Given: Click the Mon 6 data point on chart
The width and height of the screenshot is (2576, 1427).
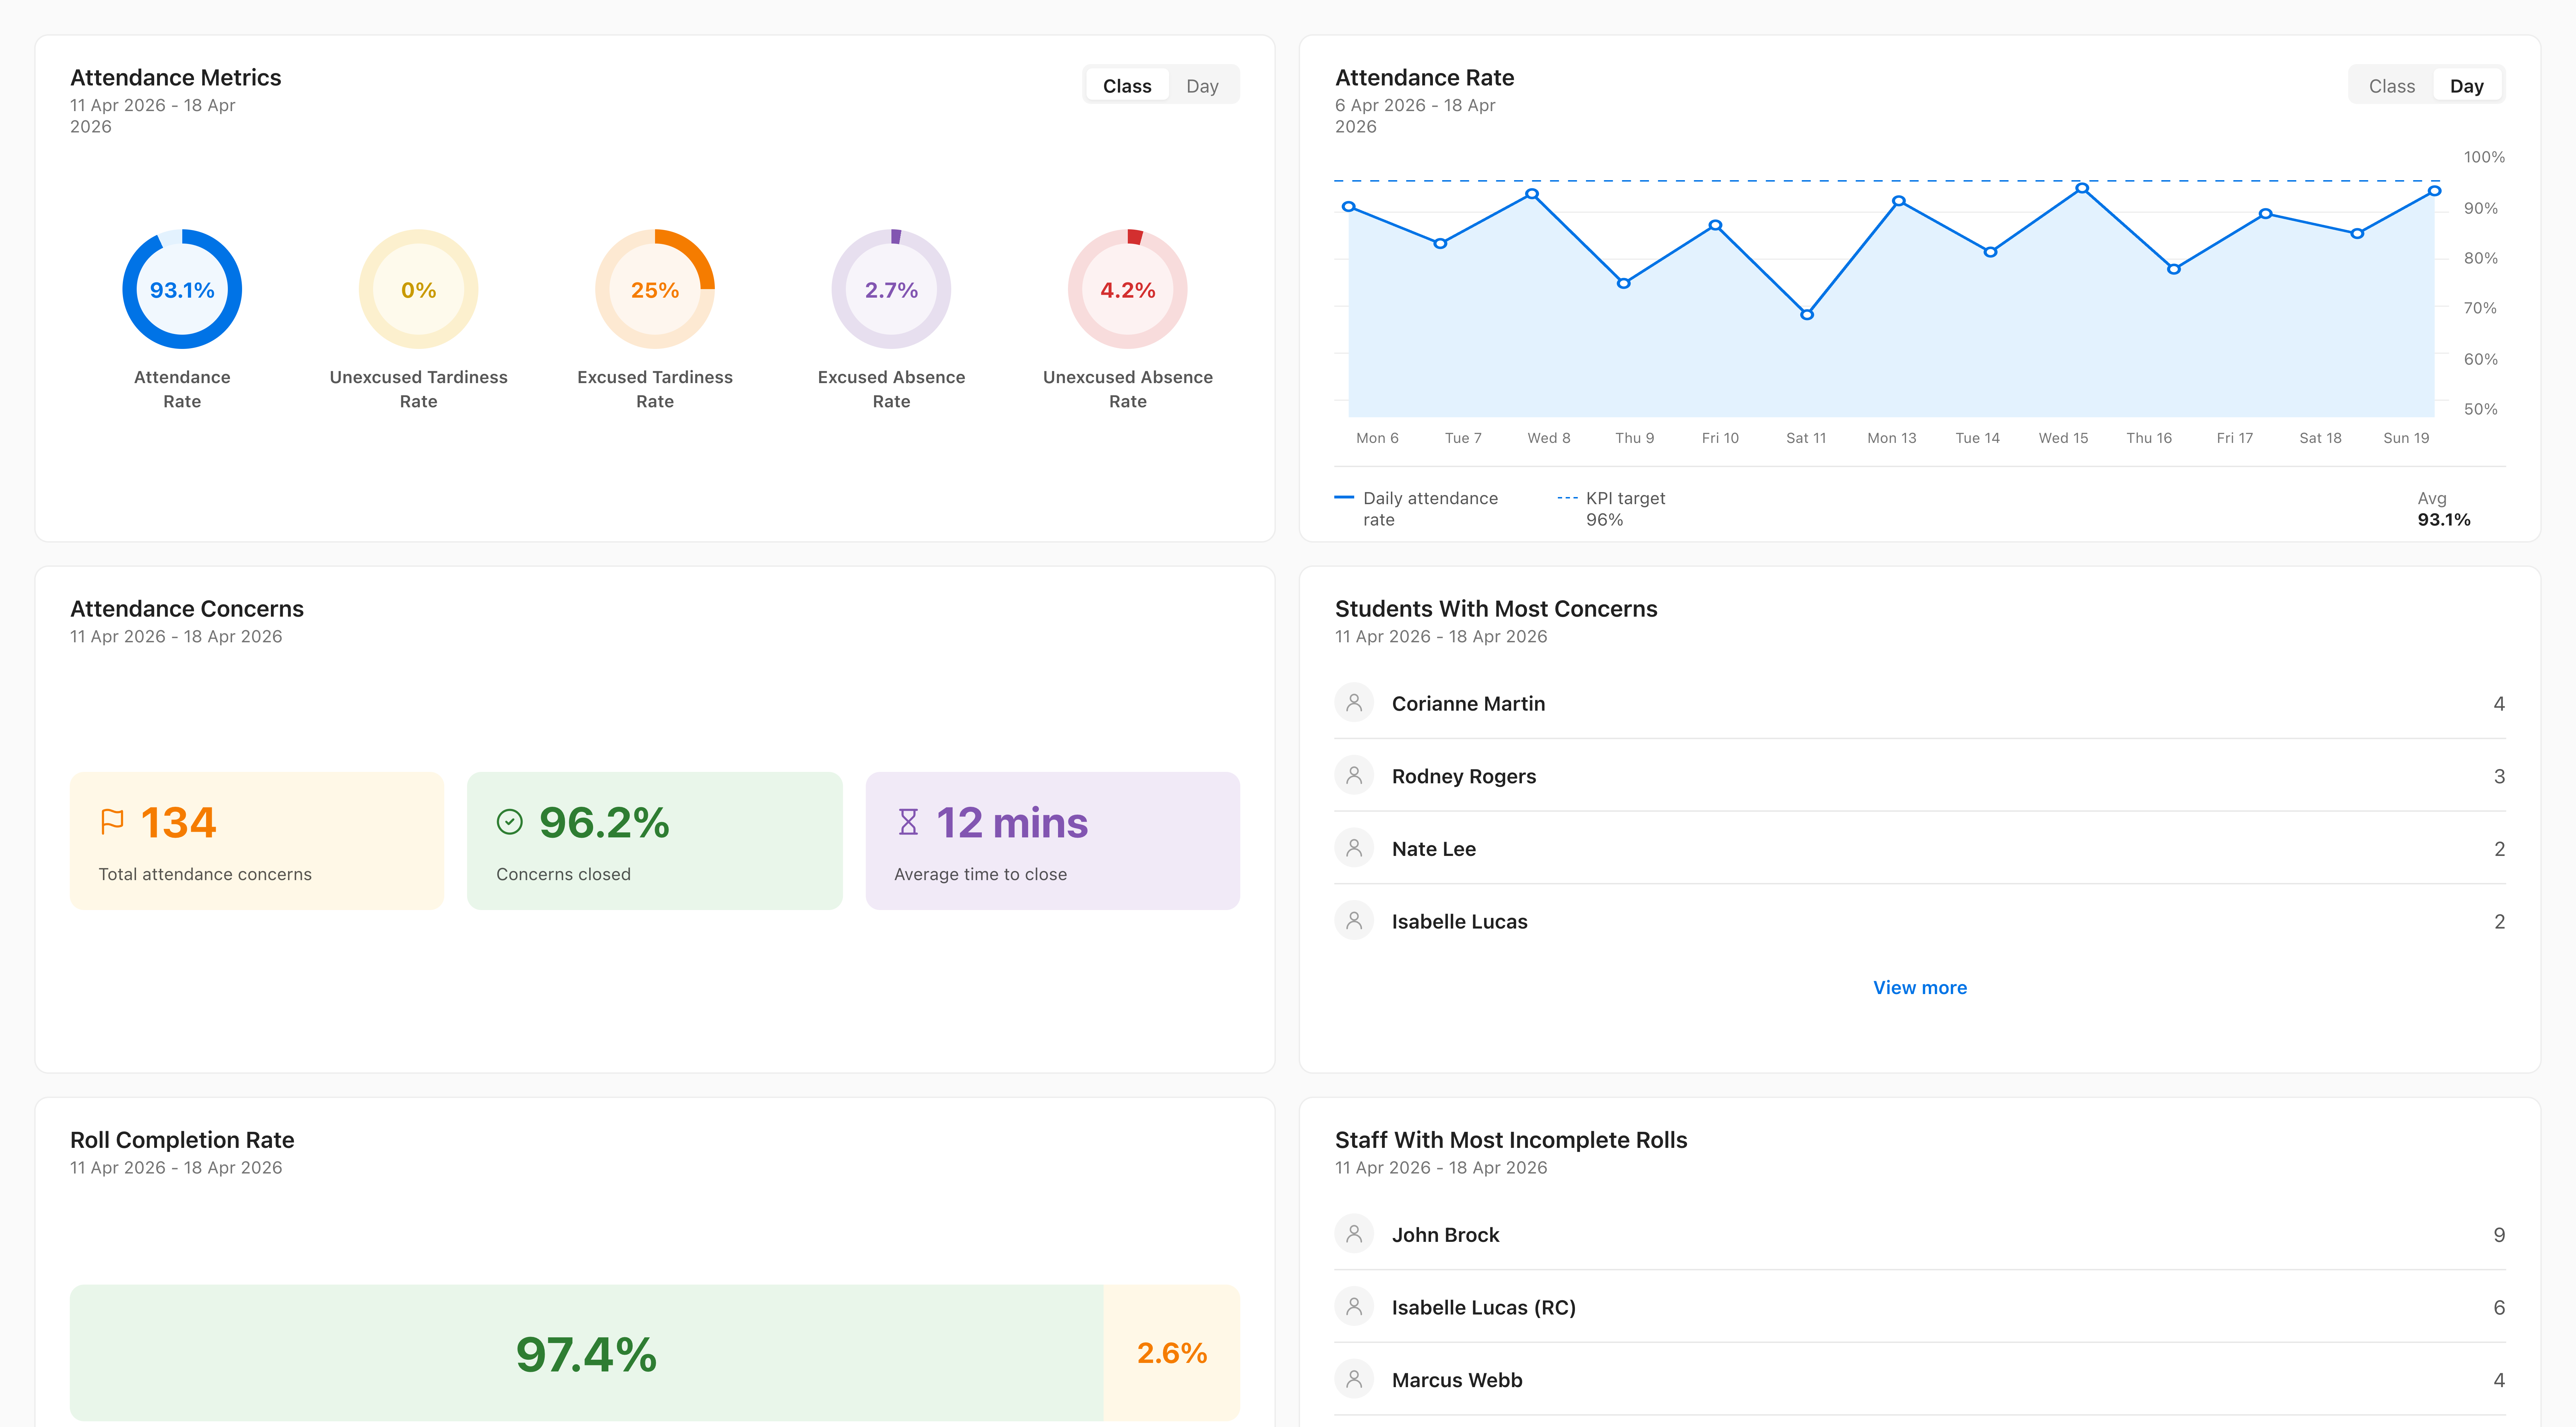Looking at the screenshot, I should (1349, 207).
